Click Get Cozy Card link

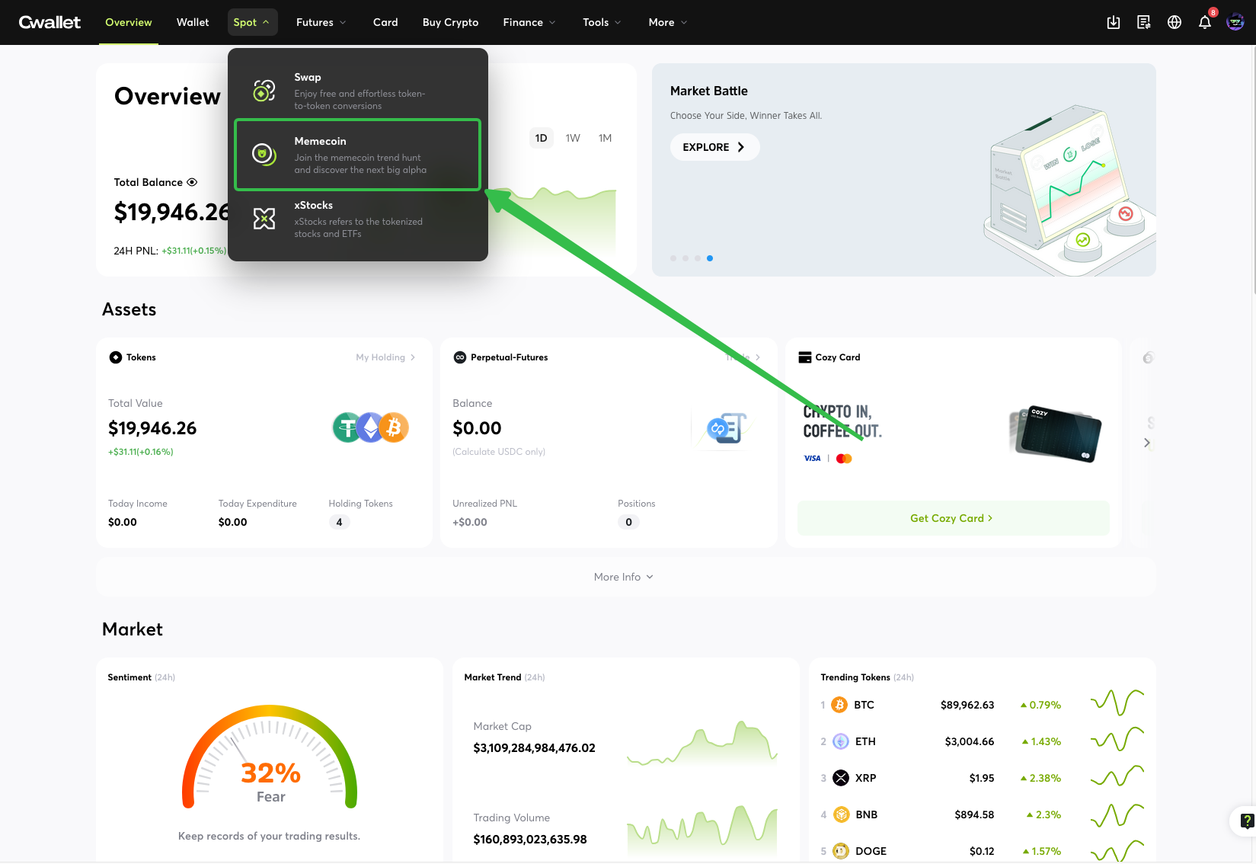(952, 518)
